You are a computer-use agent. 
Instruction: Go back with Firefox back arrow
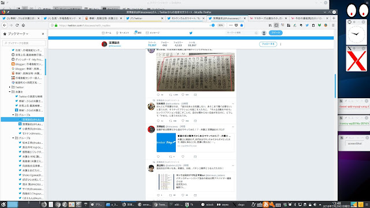click(x=5, y=25)
